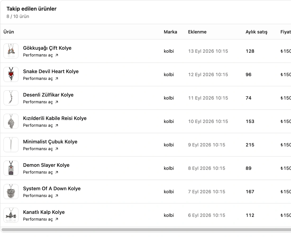
Task: Select the Kanatlı Kalp Kolye name
Action: (x=44, y=212)
